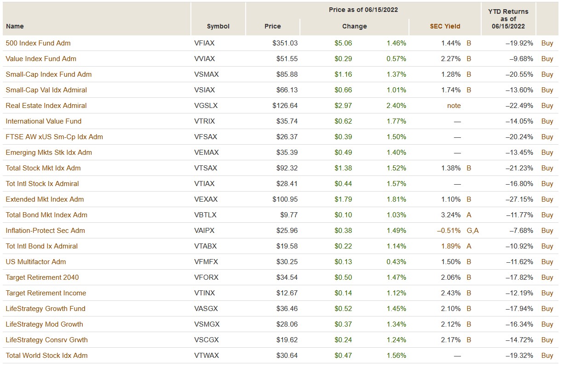Open Value Index Fund Adm fund page
The image size is (564, 373).
pos(41,59)
